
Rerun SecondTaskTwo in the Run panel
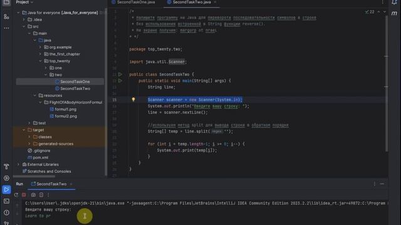click(x=16, y=195)
